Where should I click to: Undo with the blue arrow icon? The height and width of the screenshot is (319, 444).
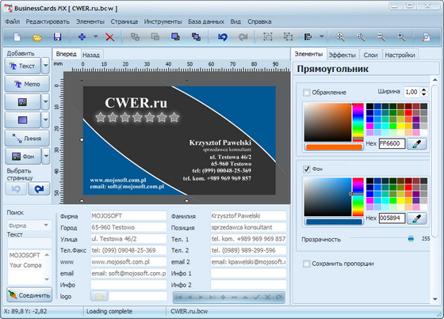(x=223, y=37)
